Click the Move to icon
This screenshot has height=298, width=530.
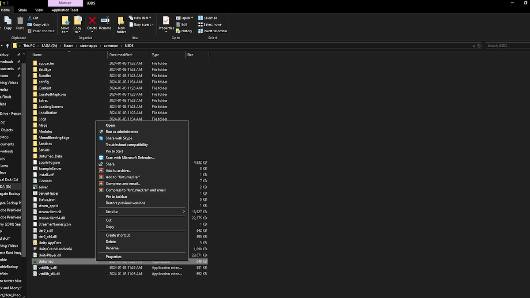[65, 23]
